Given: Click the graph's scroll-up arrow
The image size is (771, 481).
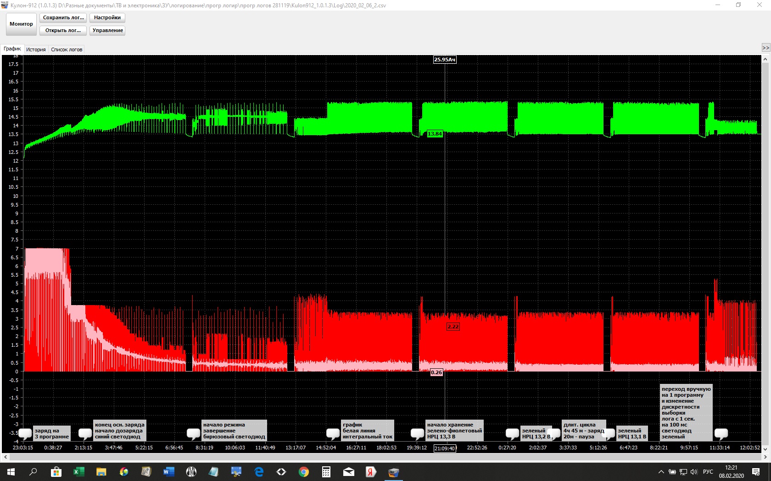Looking at the screenshot, I should point(765,60).
